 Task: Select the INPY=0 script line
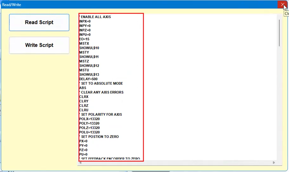pyautogui.click(x=85, y=26)
